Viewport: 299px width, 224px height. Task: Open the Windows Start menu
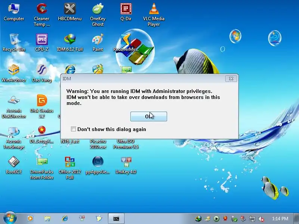tap(10, 218)
